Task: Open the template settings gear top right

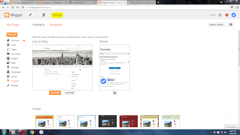Action: 231,24
